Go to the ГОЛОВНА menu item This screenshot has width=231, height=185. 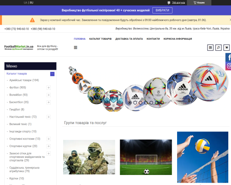click(x=80, y=39)
